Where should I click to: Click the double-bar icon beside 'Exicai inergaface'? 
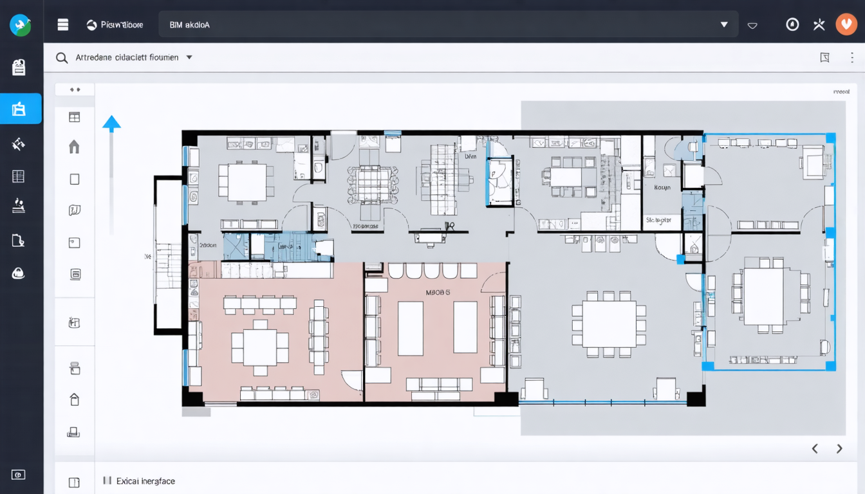click(x=107, y=480)
